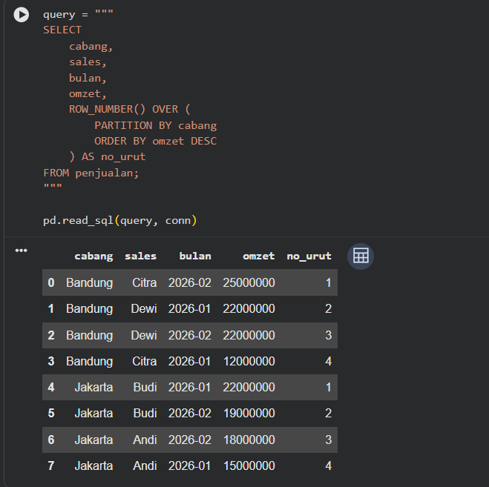Open the cell output options ellipsis
This screenshot has width=489, height=487.
[22, 251]
